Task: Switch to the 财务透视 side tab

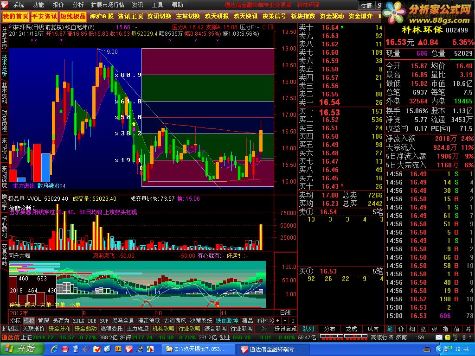Action: click(x=4, y=121)
